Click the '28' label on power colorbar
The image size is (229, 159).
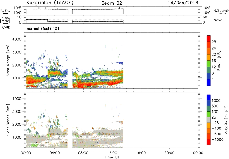pos(214,42)
